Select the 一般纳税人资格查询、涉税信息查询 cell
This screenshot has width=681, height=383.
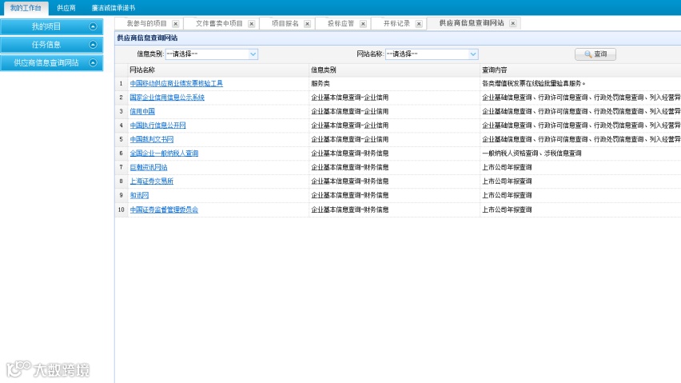click(580, 153)
